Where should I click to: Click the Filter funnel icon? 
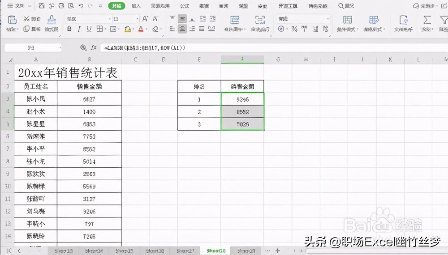click(x=444, y=20)
